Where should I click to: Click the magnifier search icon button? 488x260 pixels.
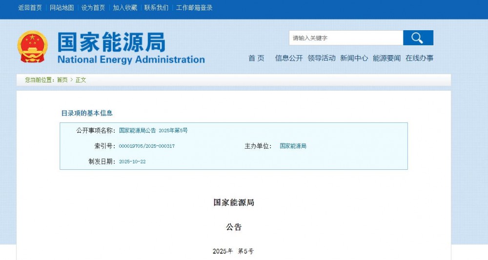pos(418,38)
